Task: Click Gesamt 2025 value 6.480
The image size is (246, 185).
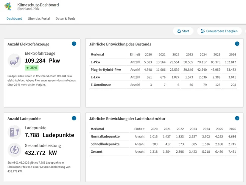Action: [x=219, y=152]
